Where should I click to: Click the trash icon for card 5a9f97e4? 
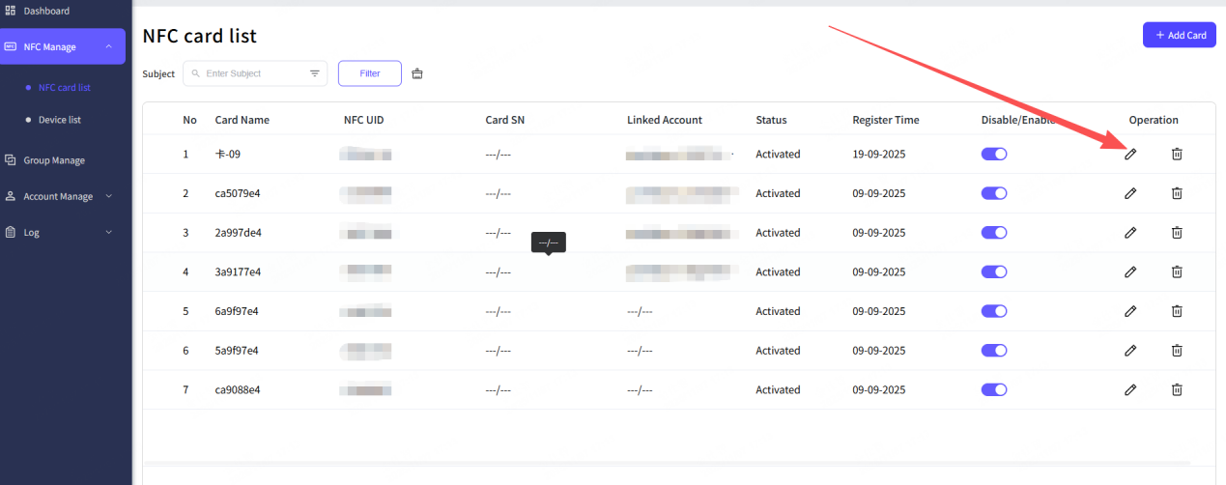click(1177, 351)
